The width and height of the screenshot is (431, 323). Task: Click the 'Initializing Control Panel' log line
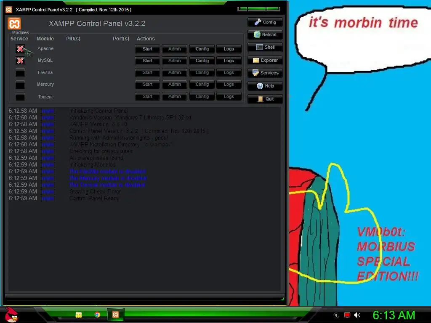[x=98, y=111]
